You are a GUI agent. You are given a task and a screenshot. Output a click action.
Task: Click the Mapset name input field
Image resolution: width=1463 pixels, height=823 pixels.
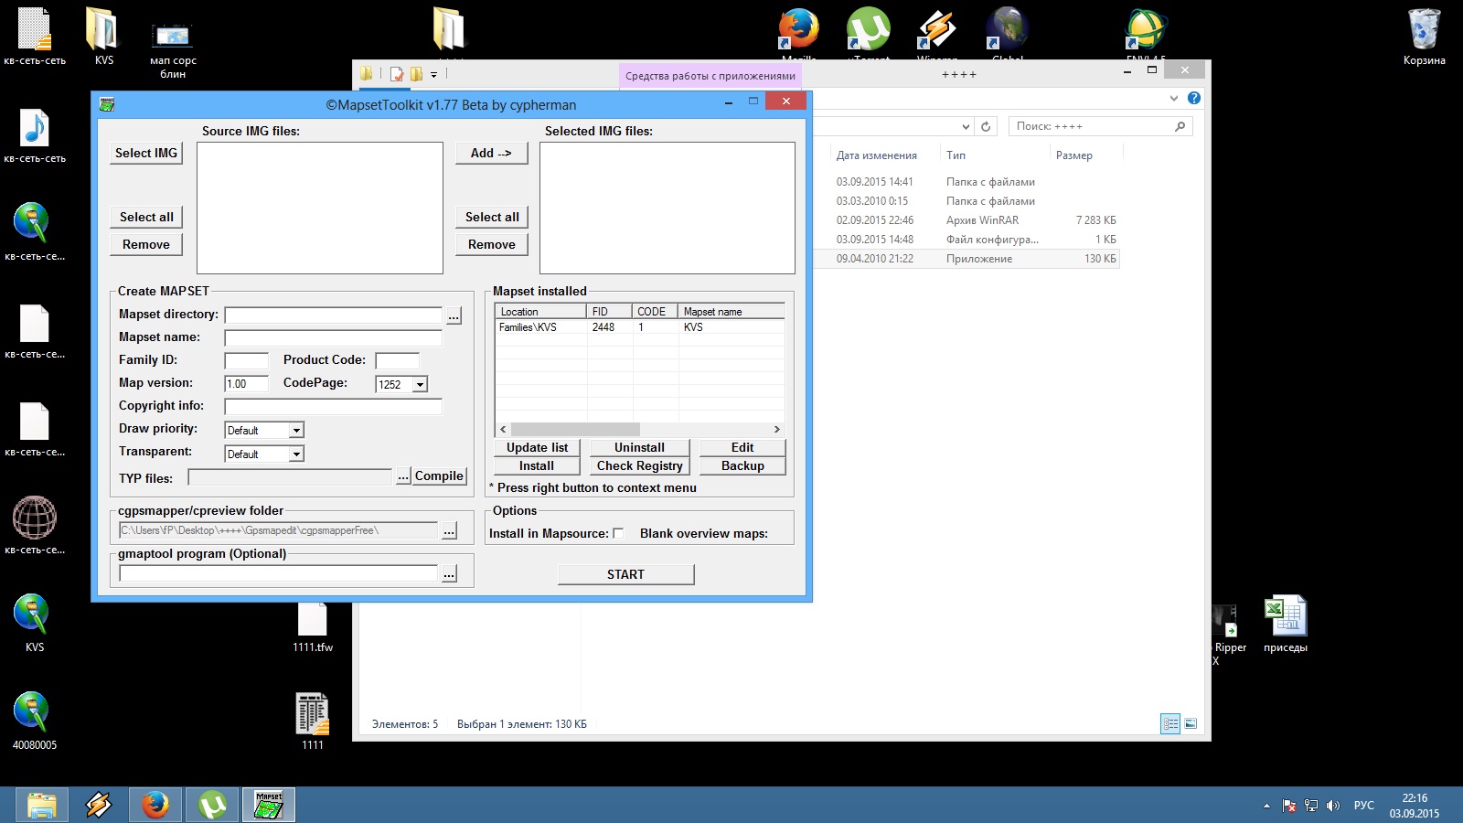pyautogui.click(x=333, y=338)
